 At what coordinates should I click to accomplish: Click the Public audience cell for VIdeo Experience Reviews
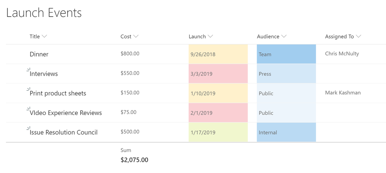(286, 113)
